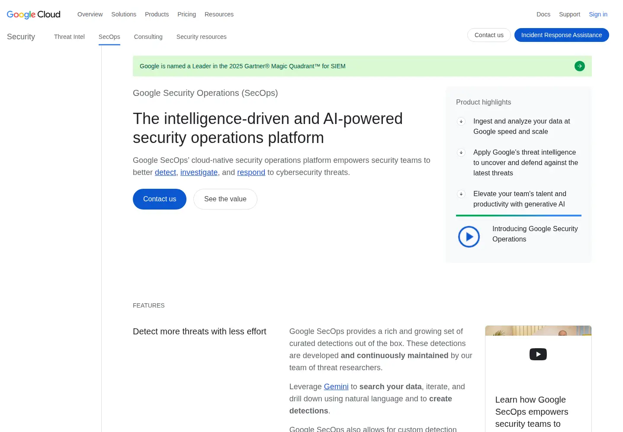The image size is (623, 432).
Task: Select the SecOps tab
Action: coord(109,37)
